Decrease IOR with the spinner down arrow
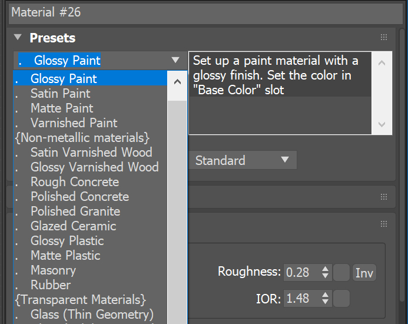Screen dimensions: 408x324 coord(325,302)
